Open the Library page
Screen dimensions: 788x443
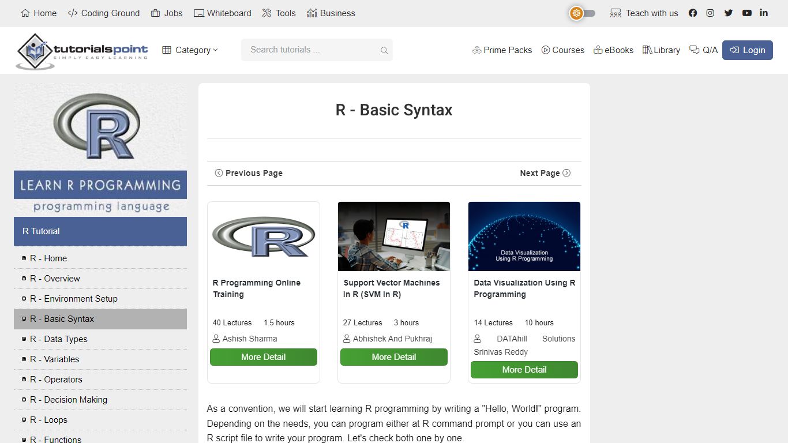[661, 50]
